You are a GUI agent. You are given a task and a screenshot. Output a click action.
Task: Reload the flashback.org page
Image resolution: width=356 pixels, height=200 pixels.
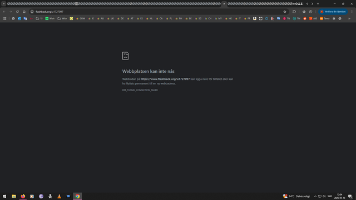point(17,12)
